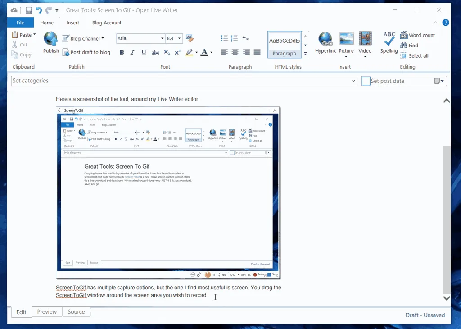461x329 pixels.
Task: Apply strikethrough formatting
Action: click(155, 52)
